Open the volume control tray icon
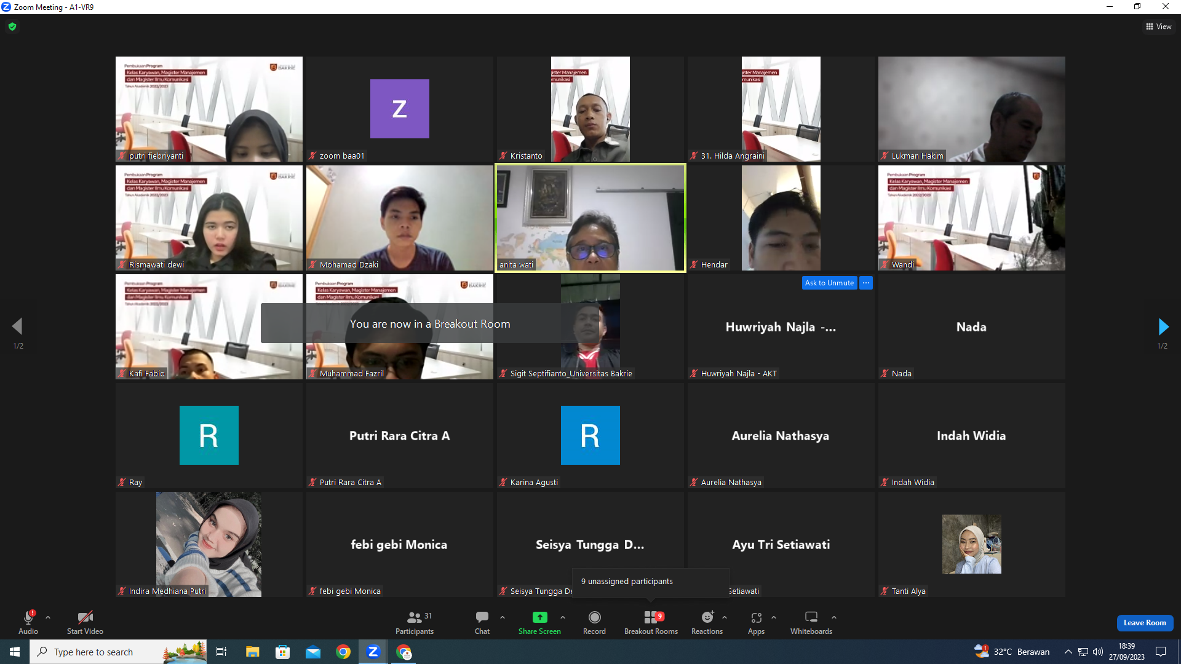Image resolution: width=1181 pixels, height=664 pixels. click(x=1098, y=652)
